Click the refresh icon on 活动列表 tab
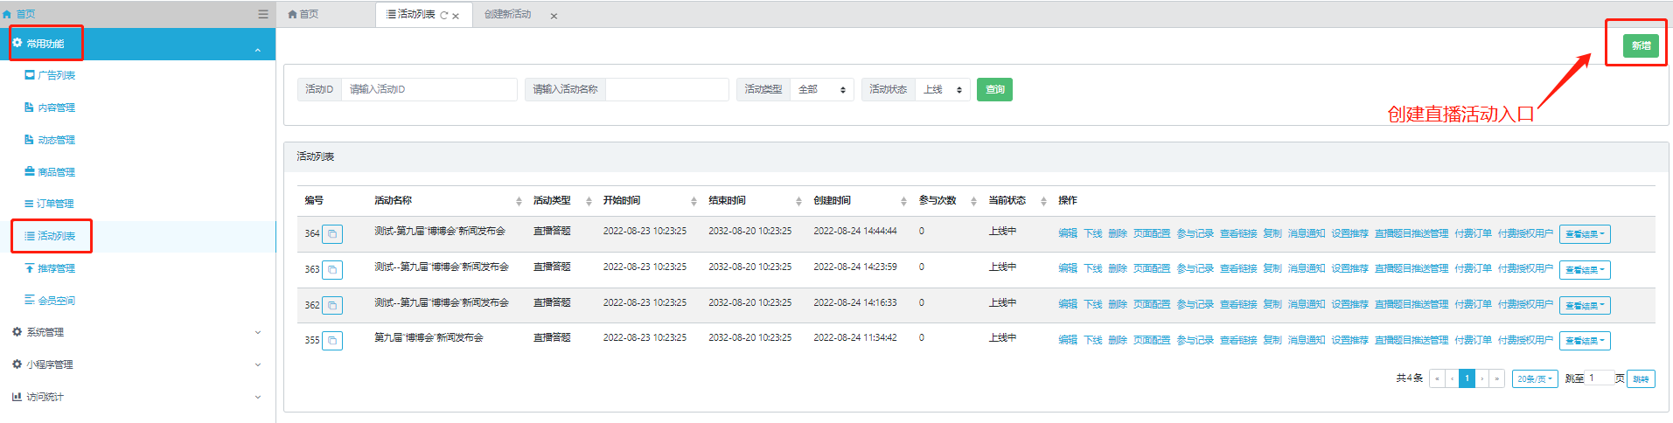The width and height of the screenshot is (1673, 423). [x=443, y=16]
